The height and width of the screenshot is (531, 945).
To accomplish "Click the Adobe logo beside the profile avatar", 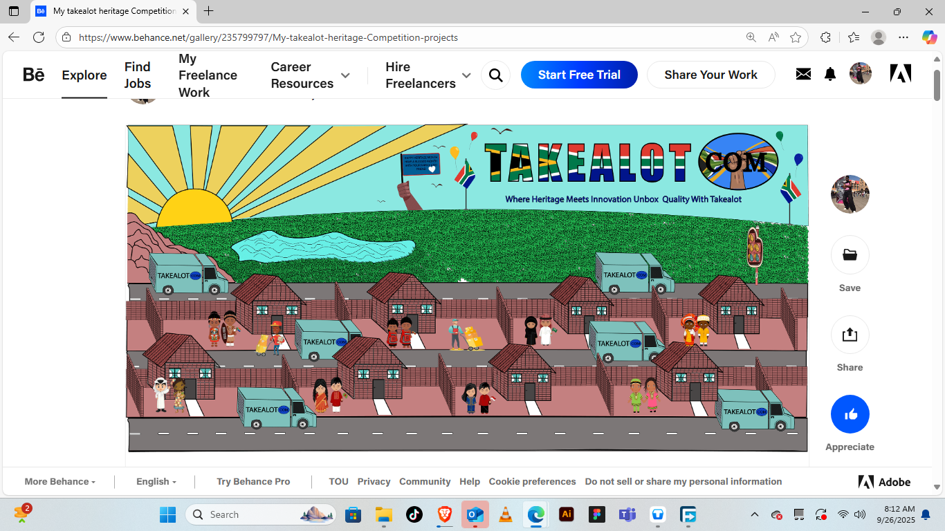I will pos(900,73).
